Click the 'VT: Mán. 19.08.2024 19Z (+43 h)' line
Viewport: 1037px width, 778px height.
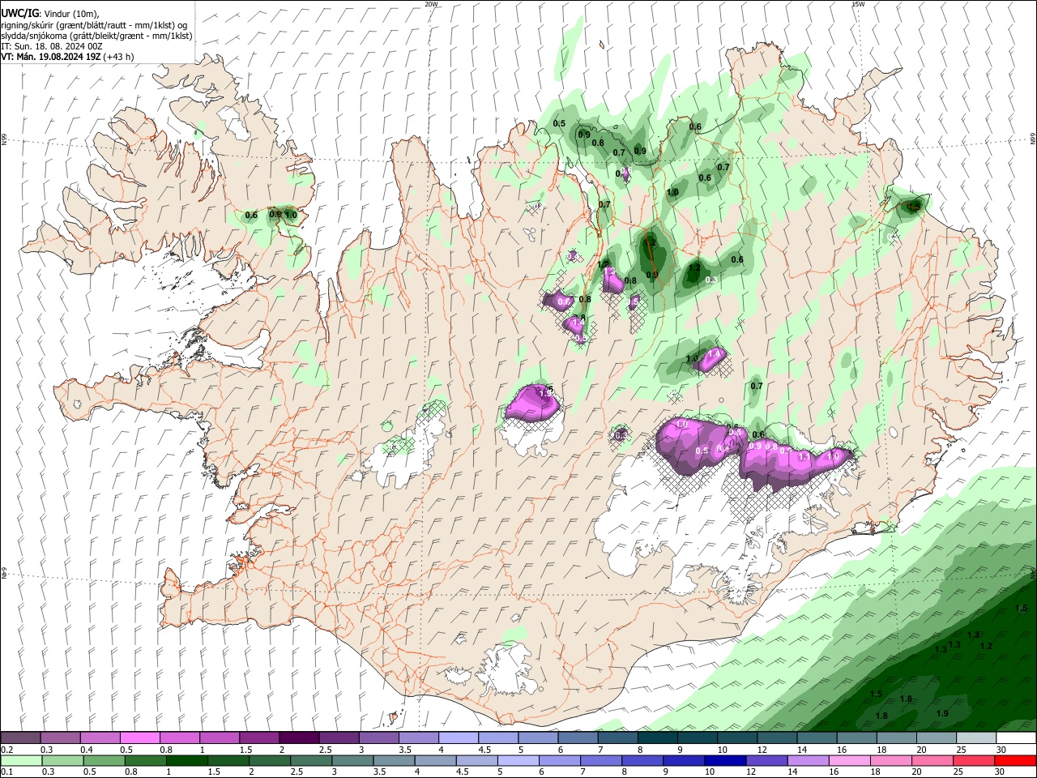(x=67, y=57)
